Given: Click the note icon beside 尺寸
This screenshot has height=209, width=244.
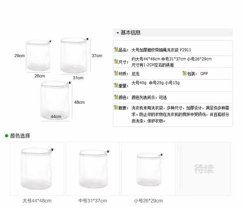Looking at the screenshot, I should tap(116, 61).
